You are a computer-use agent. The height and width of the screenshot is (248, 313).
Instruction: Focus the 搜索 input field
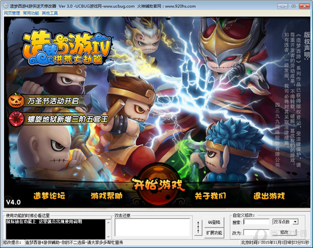[256, 222]
